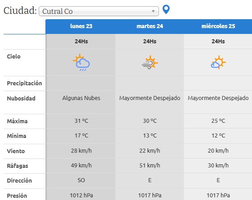Click the 24Hs label under martes 24
The height and width of the screenshot is (200, 252).
pyautogui.click(x=150, y=42)
